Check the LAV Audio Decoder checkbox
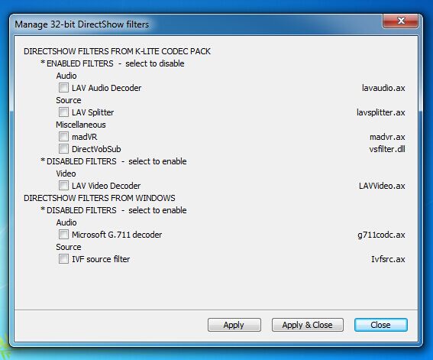Screen dimensions: 433x360 coord(63,88)
